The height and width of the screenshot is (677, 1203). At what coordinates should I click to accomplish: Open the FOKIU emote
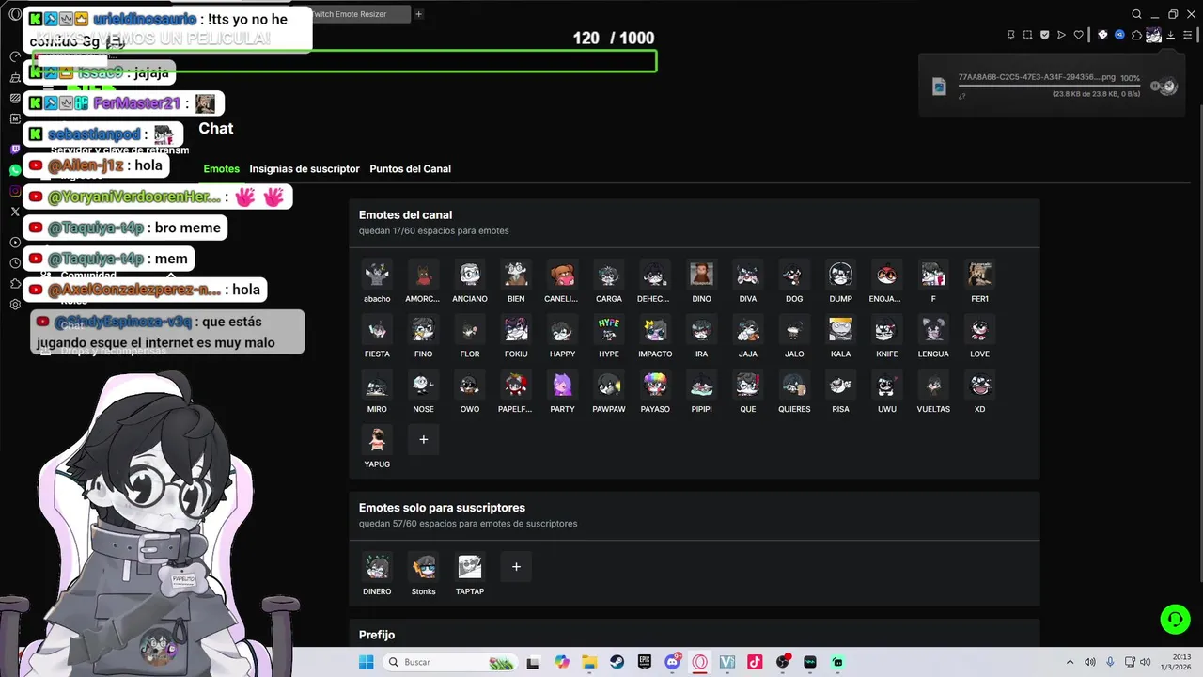pos(516,330)
